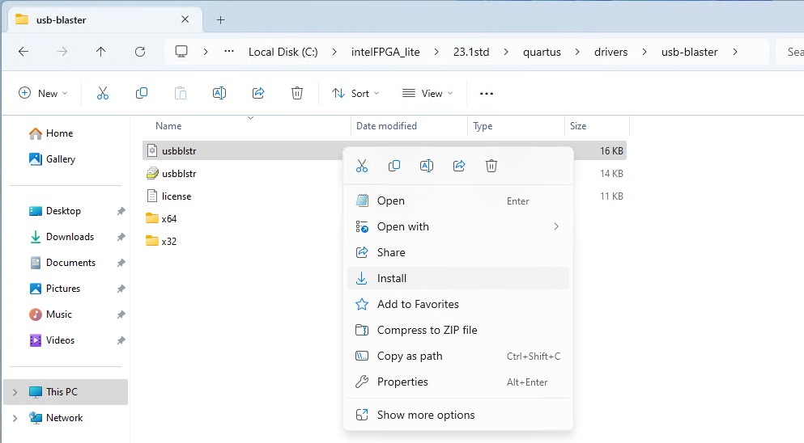Click the chevron after Local Disk (C:)
Image resolution: width=804 pixels, height=443 pixels.
pyautogui.click(x=334, y=52)
